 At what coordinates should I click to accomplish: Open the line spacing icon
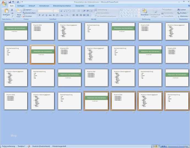(x=92, y=11)
